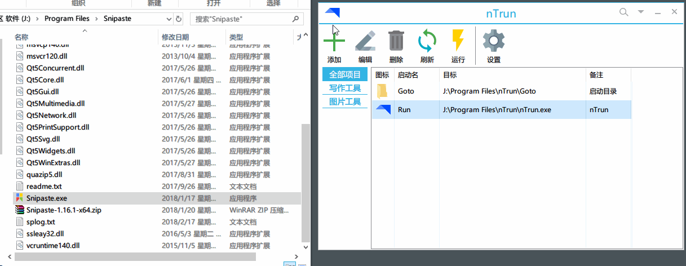Click the 备注 column header in nTrun
The image size is (686, 266).
(x=596, y=75)
